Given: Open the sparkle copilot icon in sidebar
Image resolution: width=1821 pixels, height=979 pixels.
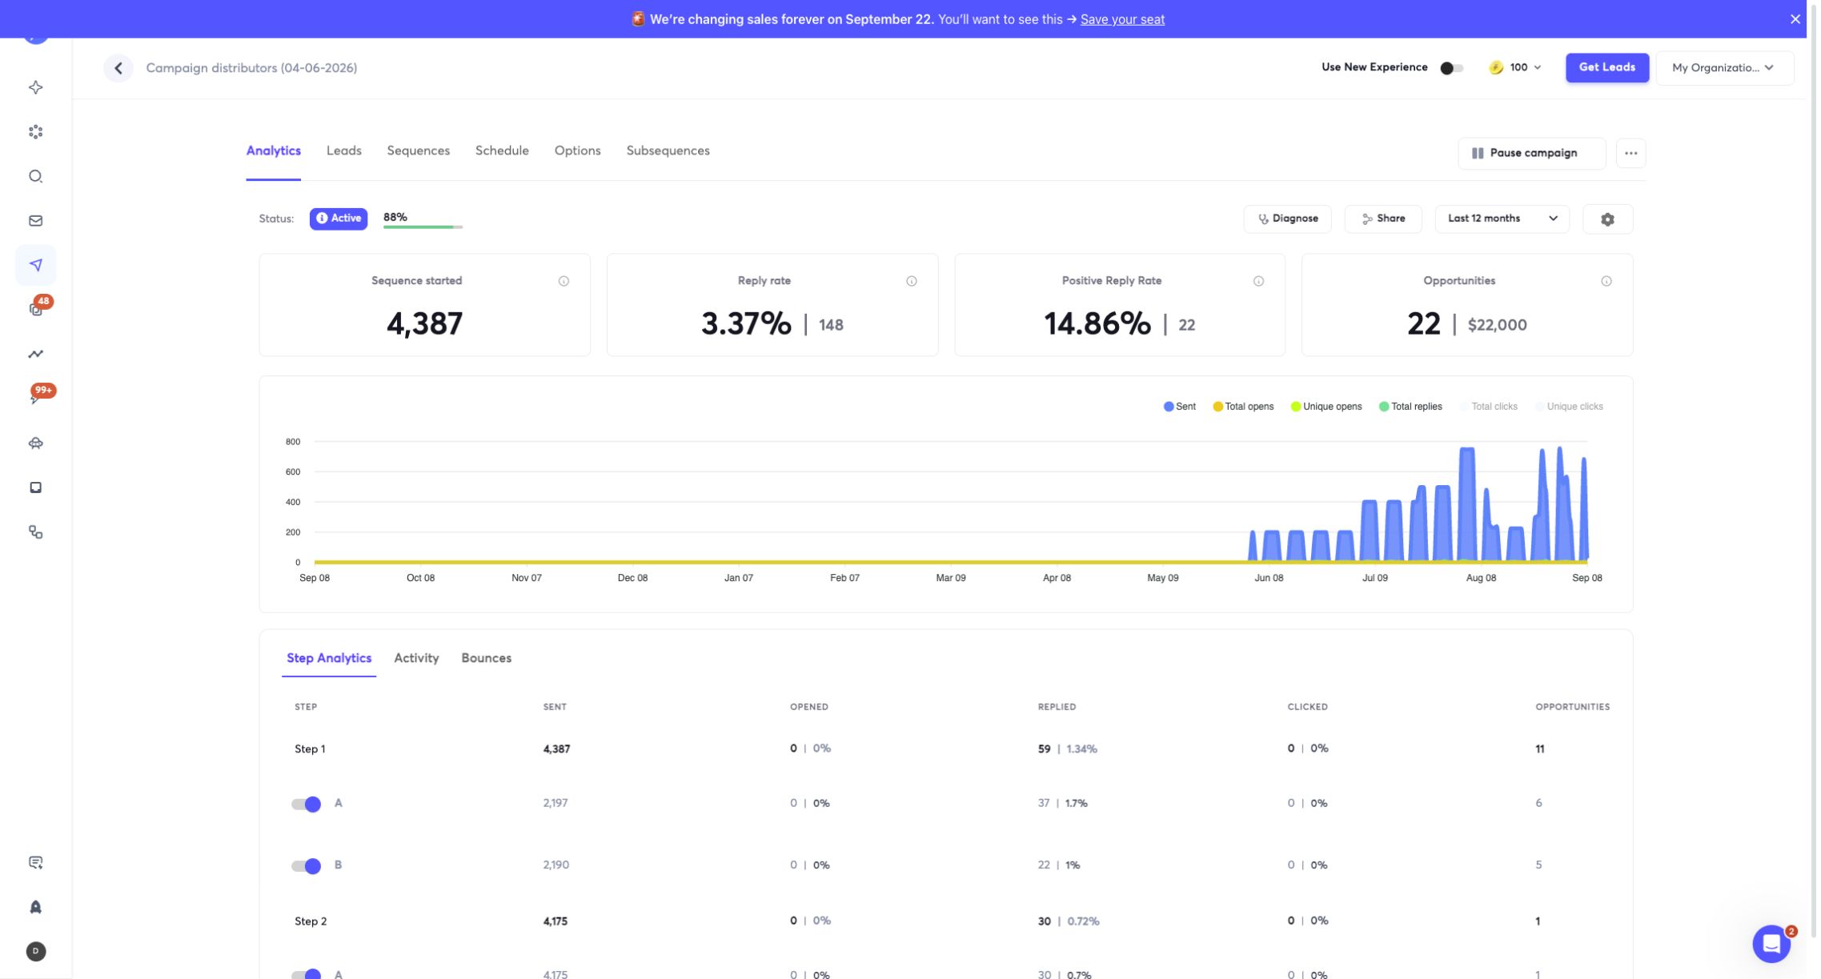Looking at the screenshot, I should coord(35,87).
